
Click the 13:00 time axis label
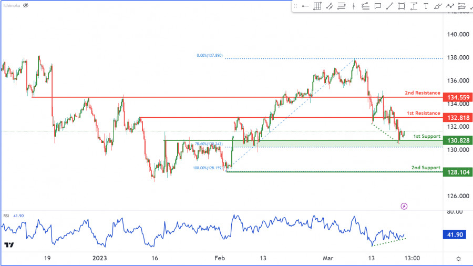pos(412,258)
